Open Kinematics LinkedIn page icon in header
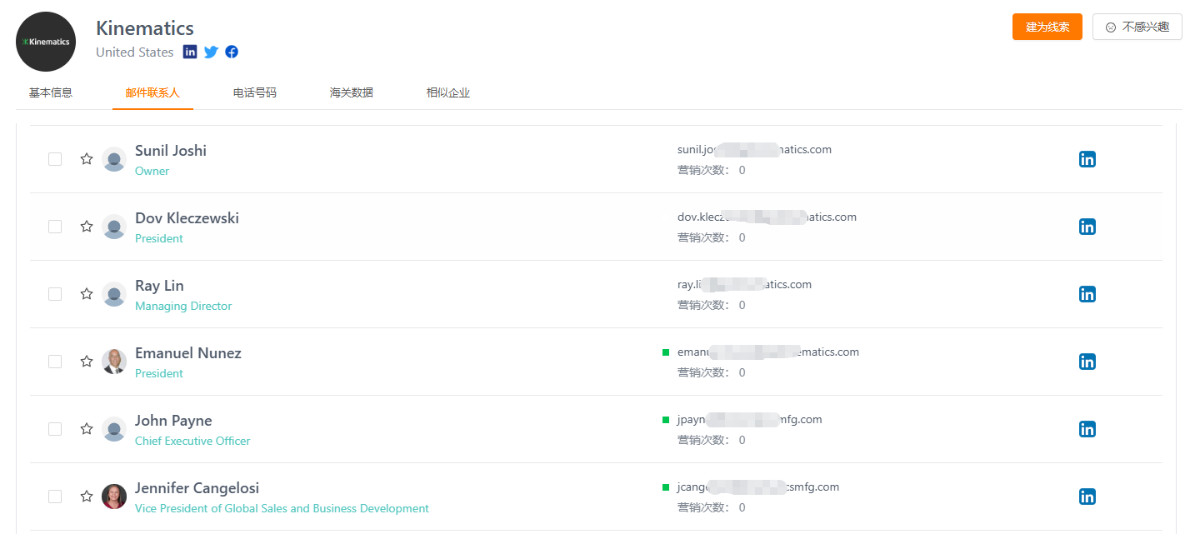Image resolution: width=1185 pixels, height=534 pixels. pos(190,52)
